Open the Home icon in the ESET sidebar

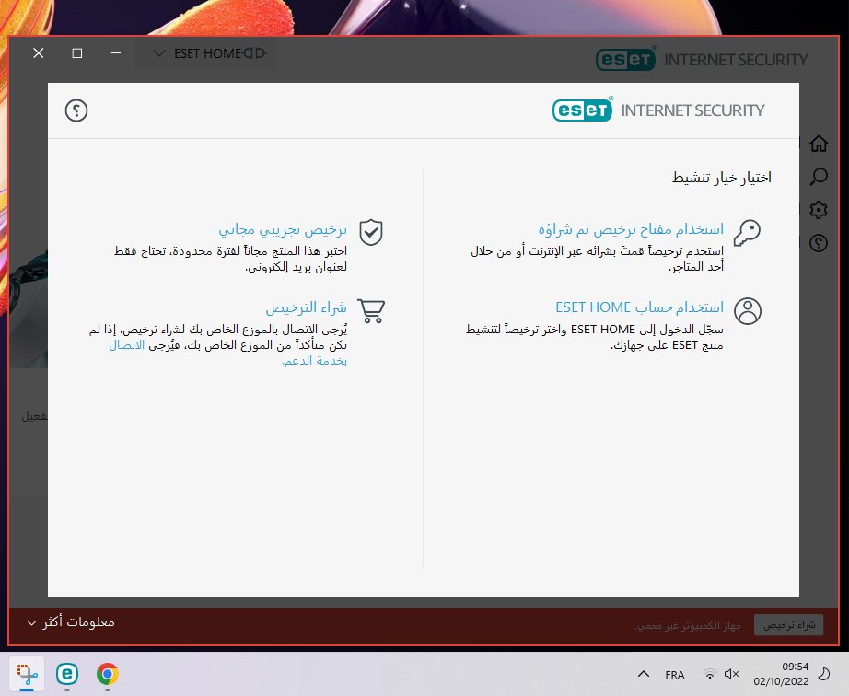pos(819,144)
